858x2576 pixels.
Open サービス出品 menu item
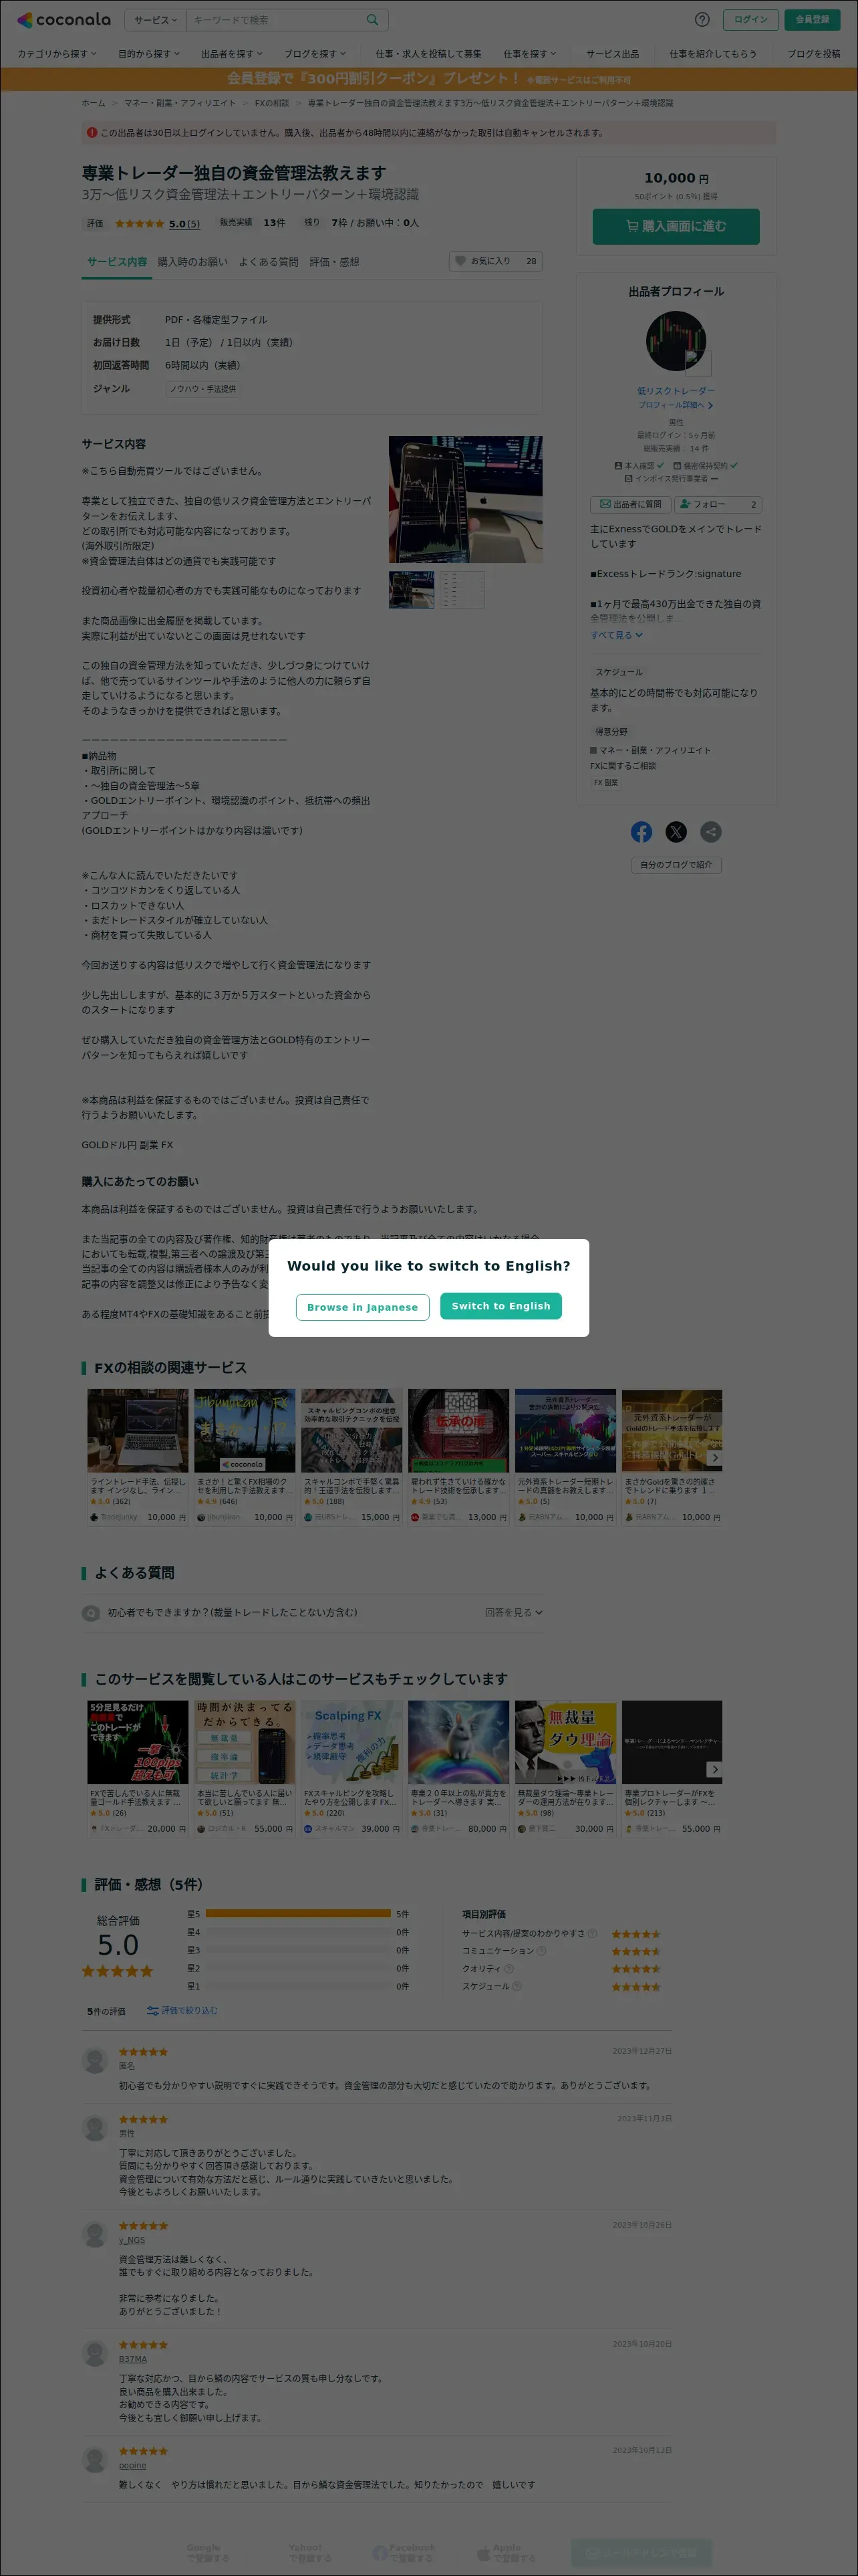click(612, 54)
